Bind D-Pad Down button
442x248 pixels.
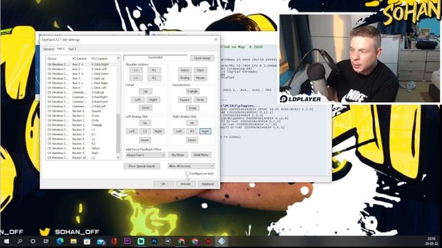tap(146, 107)
